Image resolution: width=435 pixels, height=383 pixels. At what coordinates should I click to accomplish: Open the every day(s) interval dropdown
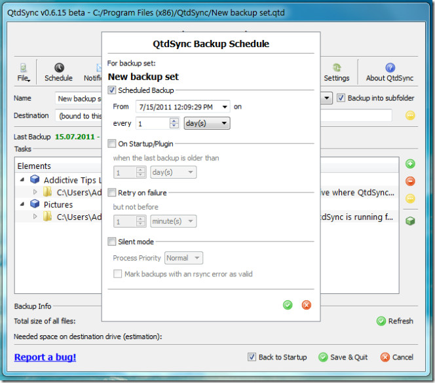[x=207, y=123]
